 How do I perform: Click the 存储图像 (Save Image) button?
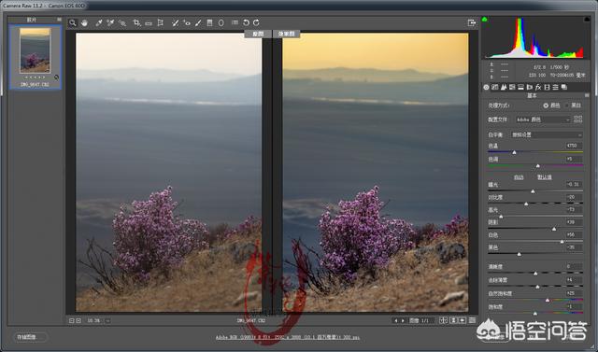(30, 337)
